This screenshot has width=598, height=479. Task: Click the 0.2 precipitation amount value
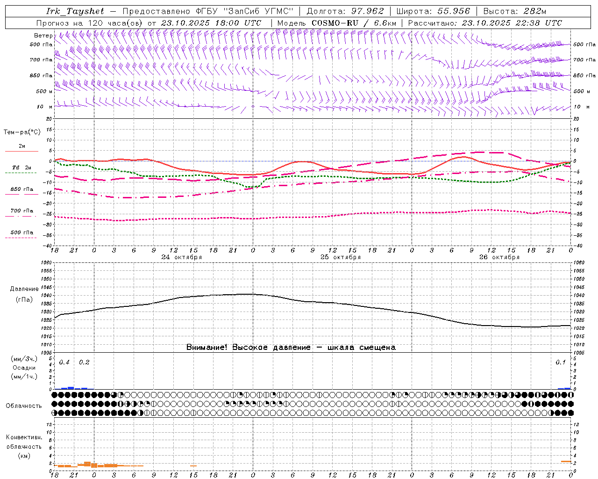pyautogui.click(x=84, y=363)
